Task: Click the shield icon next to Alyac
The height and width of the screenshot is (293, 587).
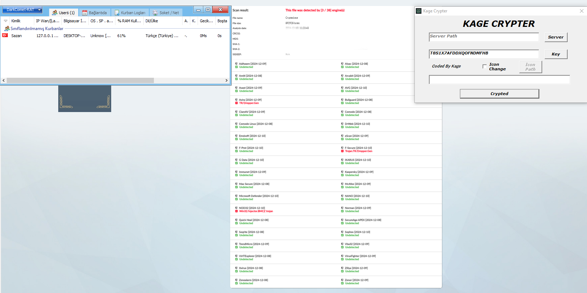Action: click(342, 64)
